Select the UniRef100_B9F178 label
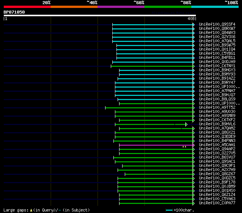Screen dimensions: 242x213 tap(217, 182)
